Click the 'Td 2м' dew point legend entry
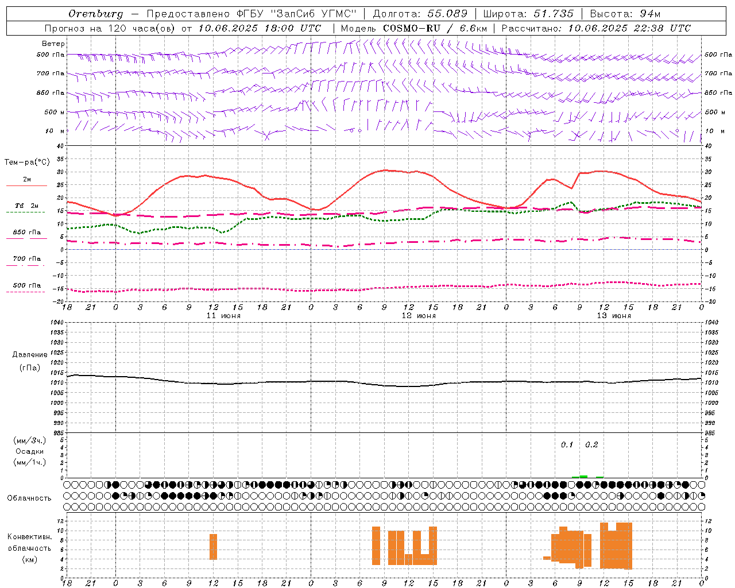The width and height of the screenshot is (735, 588). tap(27, 206)
